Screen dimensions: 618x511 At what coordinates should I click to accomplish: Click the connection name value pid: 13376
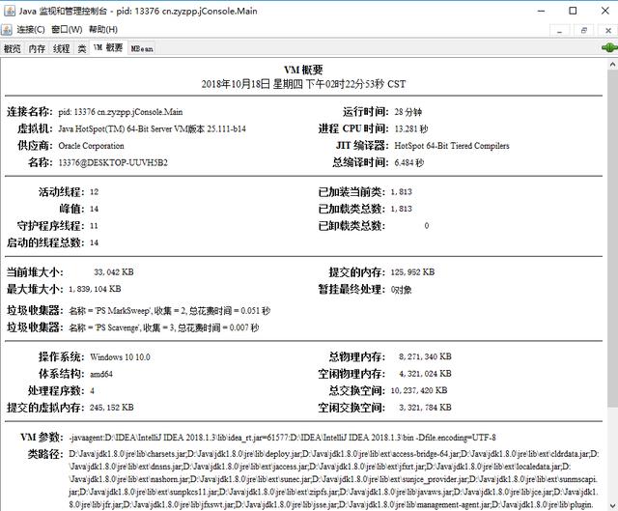(x=121, y=112)
